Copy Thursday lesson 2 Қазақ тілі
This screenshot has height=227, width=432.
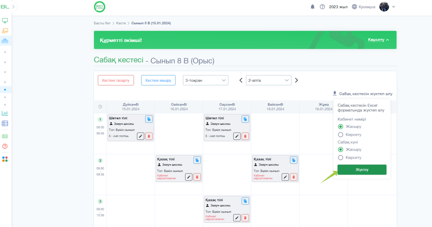294,160
